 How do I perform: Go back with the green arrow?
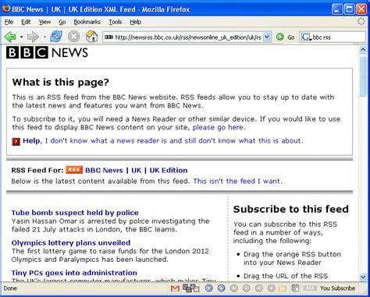(x=10, y=37)
